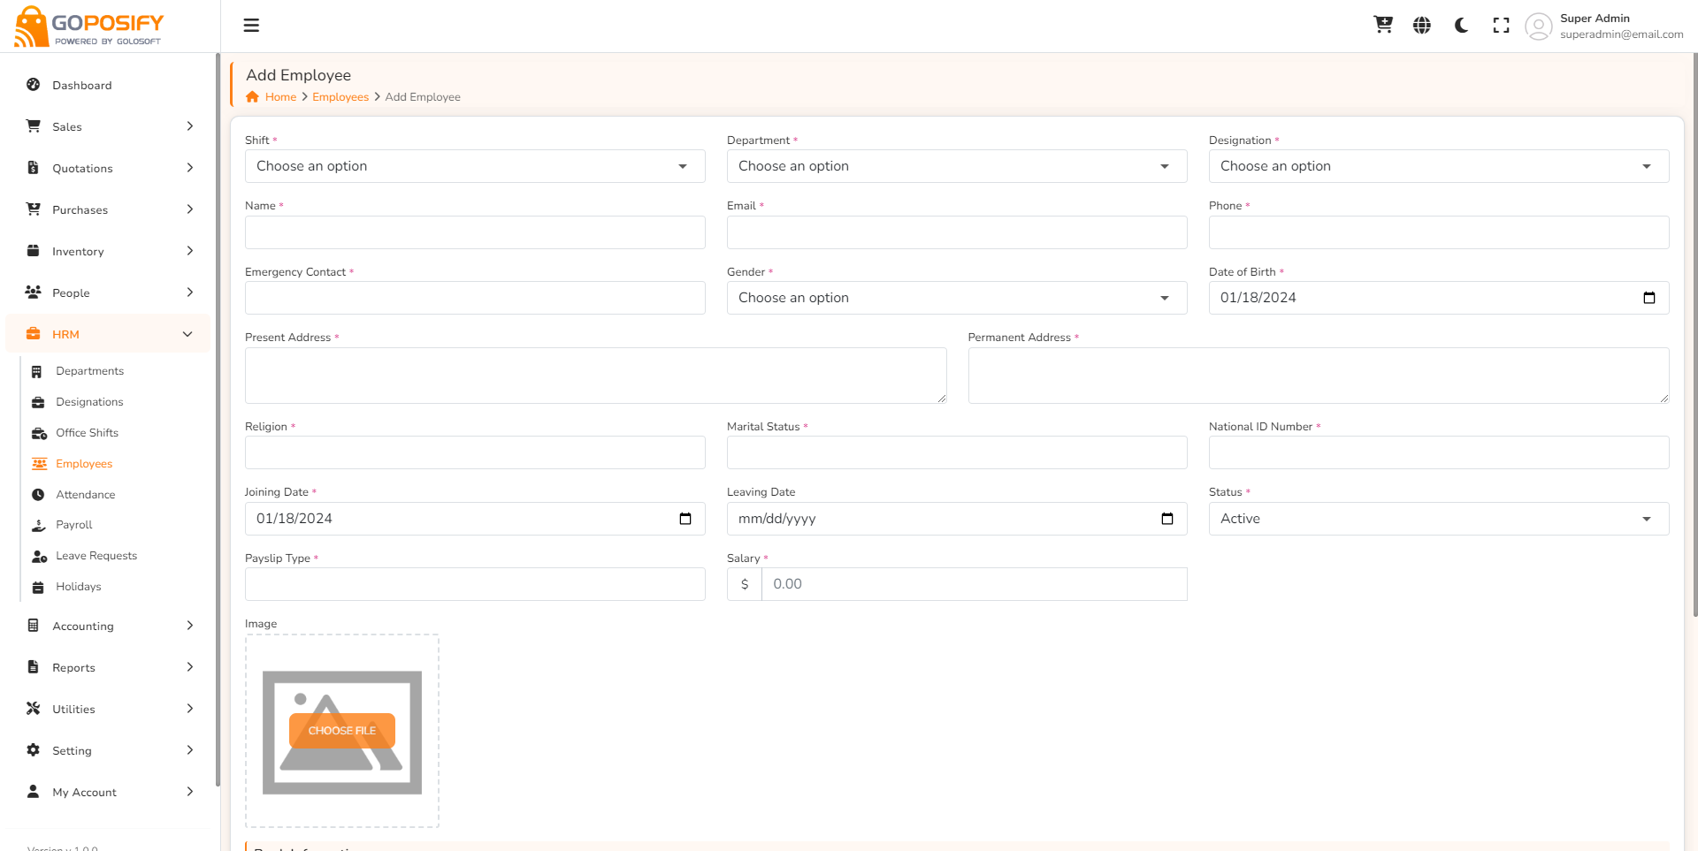Open the POS shopping cart icon
This screenshot has height=851, width=1698.
1383,25
